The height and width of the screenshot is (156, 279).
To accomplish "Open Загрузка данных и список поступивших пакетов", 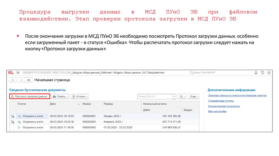I will pos(237,95).
